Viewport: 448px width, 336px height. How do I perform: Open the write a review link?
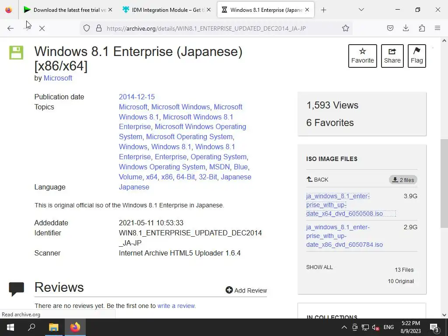click(176, 306)
